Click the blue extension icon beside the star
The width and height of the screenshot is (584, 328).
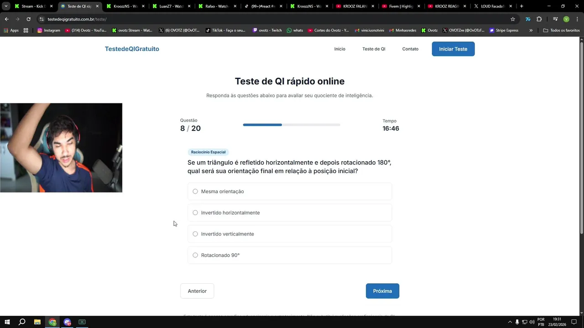point(528,19)
